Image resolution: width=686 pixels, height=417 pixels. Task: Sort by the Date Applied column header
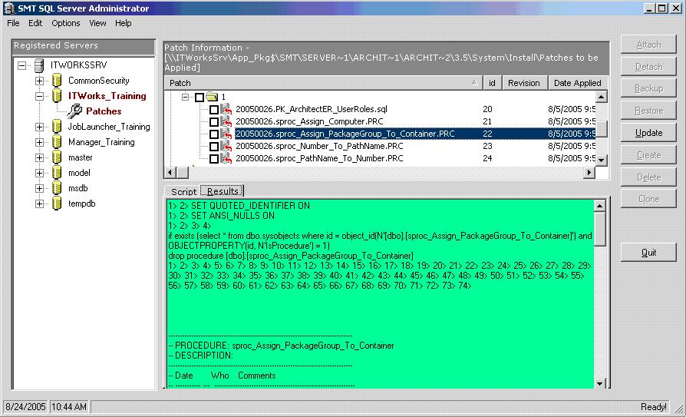tap(577, 83)
